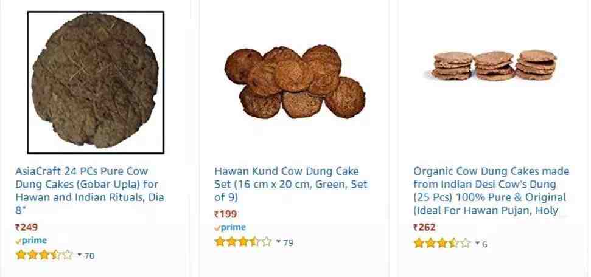This screenshot has width=591, height=277.
Task: Click the star rating for Organic Cow Dung Cakes
Action: point(442,243)
